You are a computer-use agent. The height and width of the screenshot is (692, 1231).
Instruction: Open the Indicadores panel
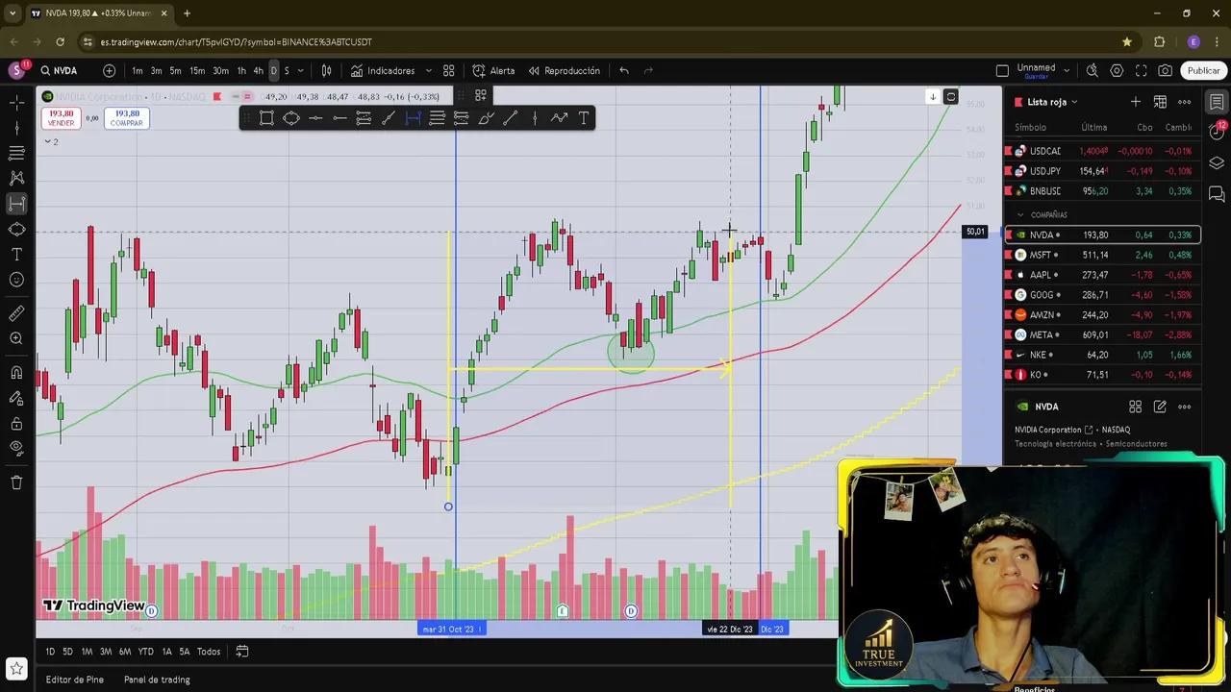(x=383, y=70)
